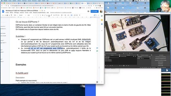171x96 pixels.
Task: Suggest edits via margin icon
Action: tap(97, 51)
